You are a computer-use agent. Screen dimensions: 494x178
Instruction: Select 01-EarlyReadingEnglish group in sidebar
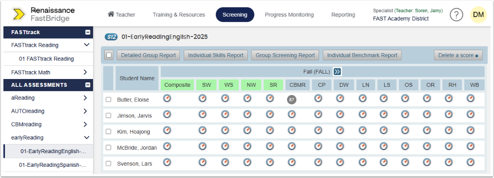[48, 151]
